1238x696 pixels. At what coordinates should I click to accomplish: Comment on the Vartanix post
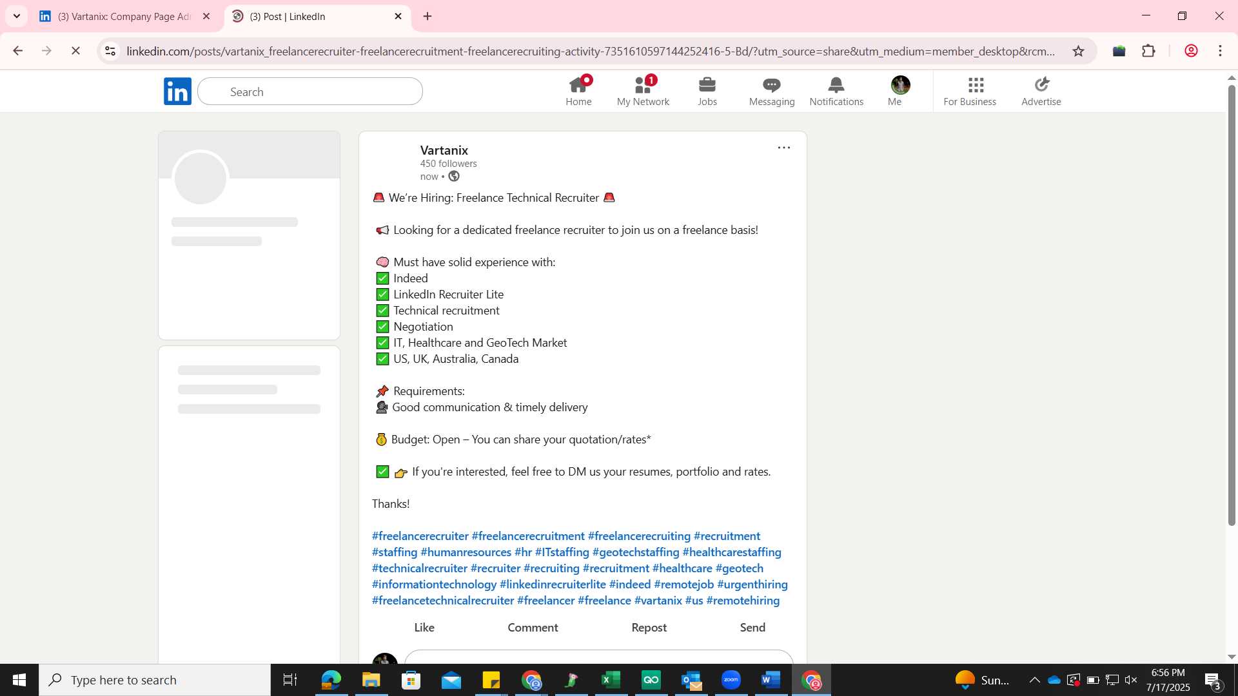[533, 628]
